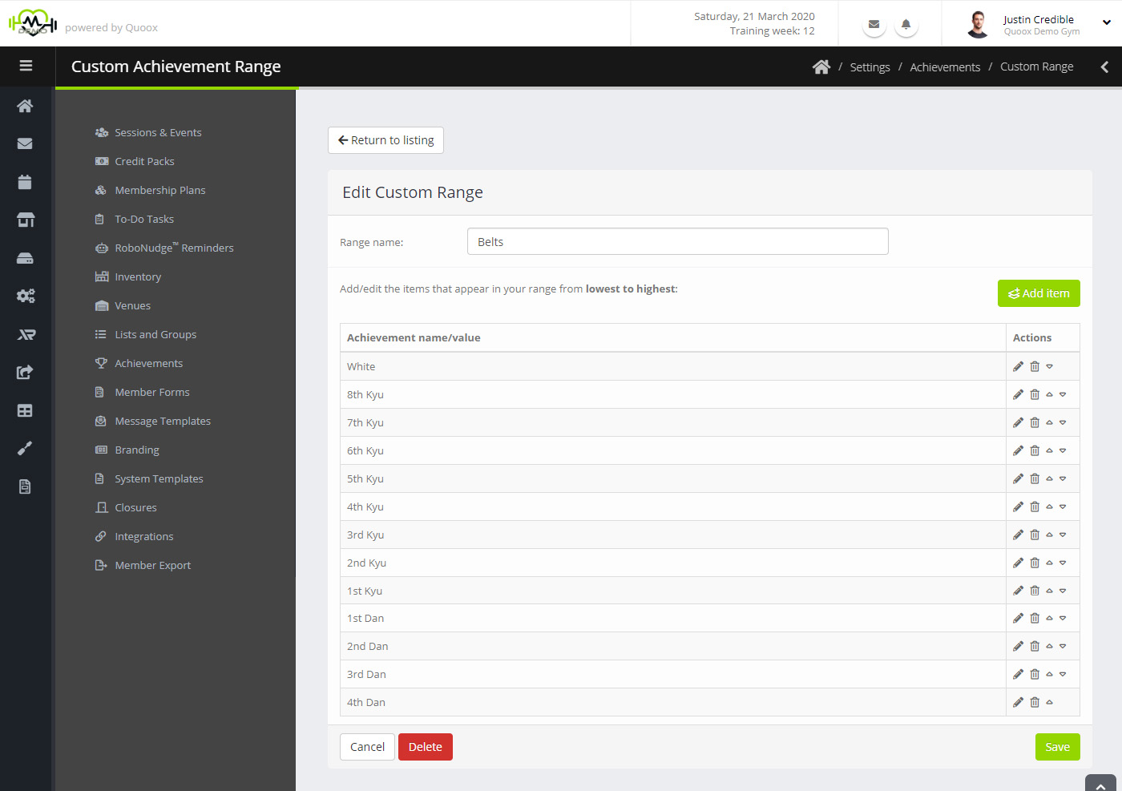The height and width of the screenshot is (791, 1122).
Task: Select Achievements in settings menu
Action: point(148,363)
